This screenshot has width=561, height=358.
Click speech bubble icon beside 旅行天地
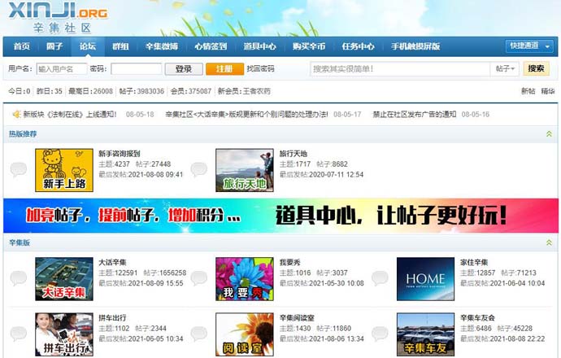pyautogui.click(x=199, y=170)
